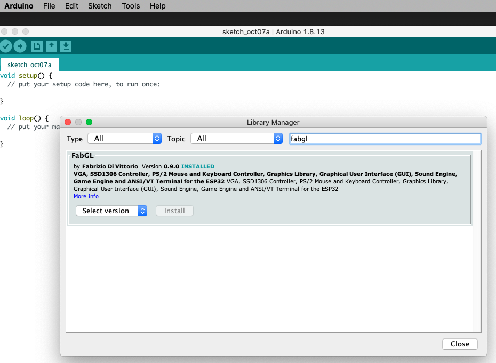Image resolution: width=496 pixels, height=363 pixels.
Task: Follow the More info link for FabGL
Action: coord(86,196)
